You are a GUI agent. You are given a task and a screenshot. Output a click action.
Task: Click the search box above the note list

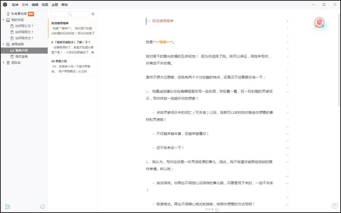[69, 14]
